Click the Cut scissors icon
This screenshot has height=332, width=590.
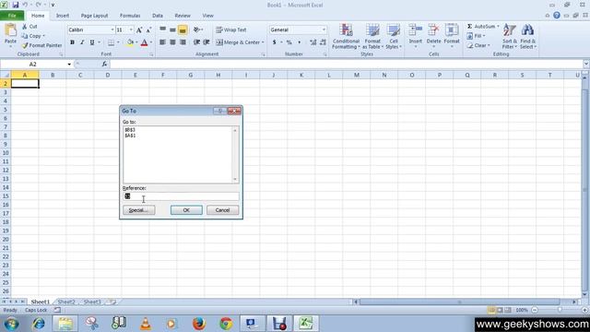[x=25, y=27]
